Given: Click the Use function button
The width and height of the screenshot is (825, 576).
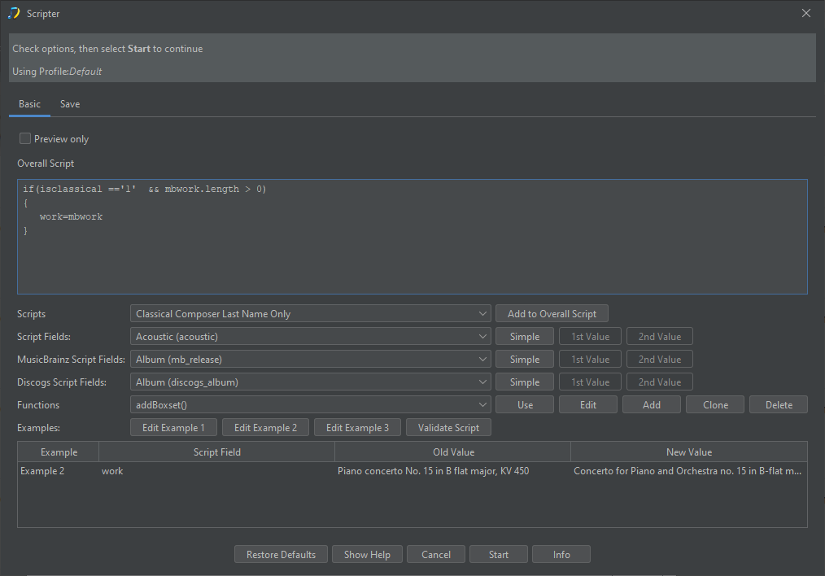Looking at the screenshot, I should [525, 405].
